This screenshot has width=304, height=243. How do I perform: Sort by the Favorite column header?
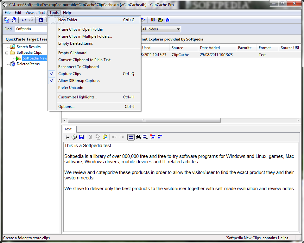pyautogui.click(x=246, y=48)
